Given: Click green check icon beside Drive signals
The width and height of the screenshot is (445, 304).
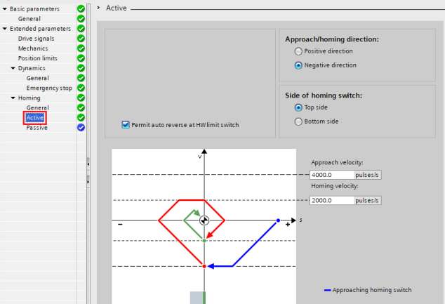Looking at the screenshot, I should pyautogui.click(x=81, y=39).
